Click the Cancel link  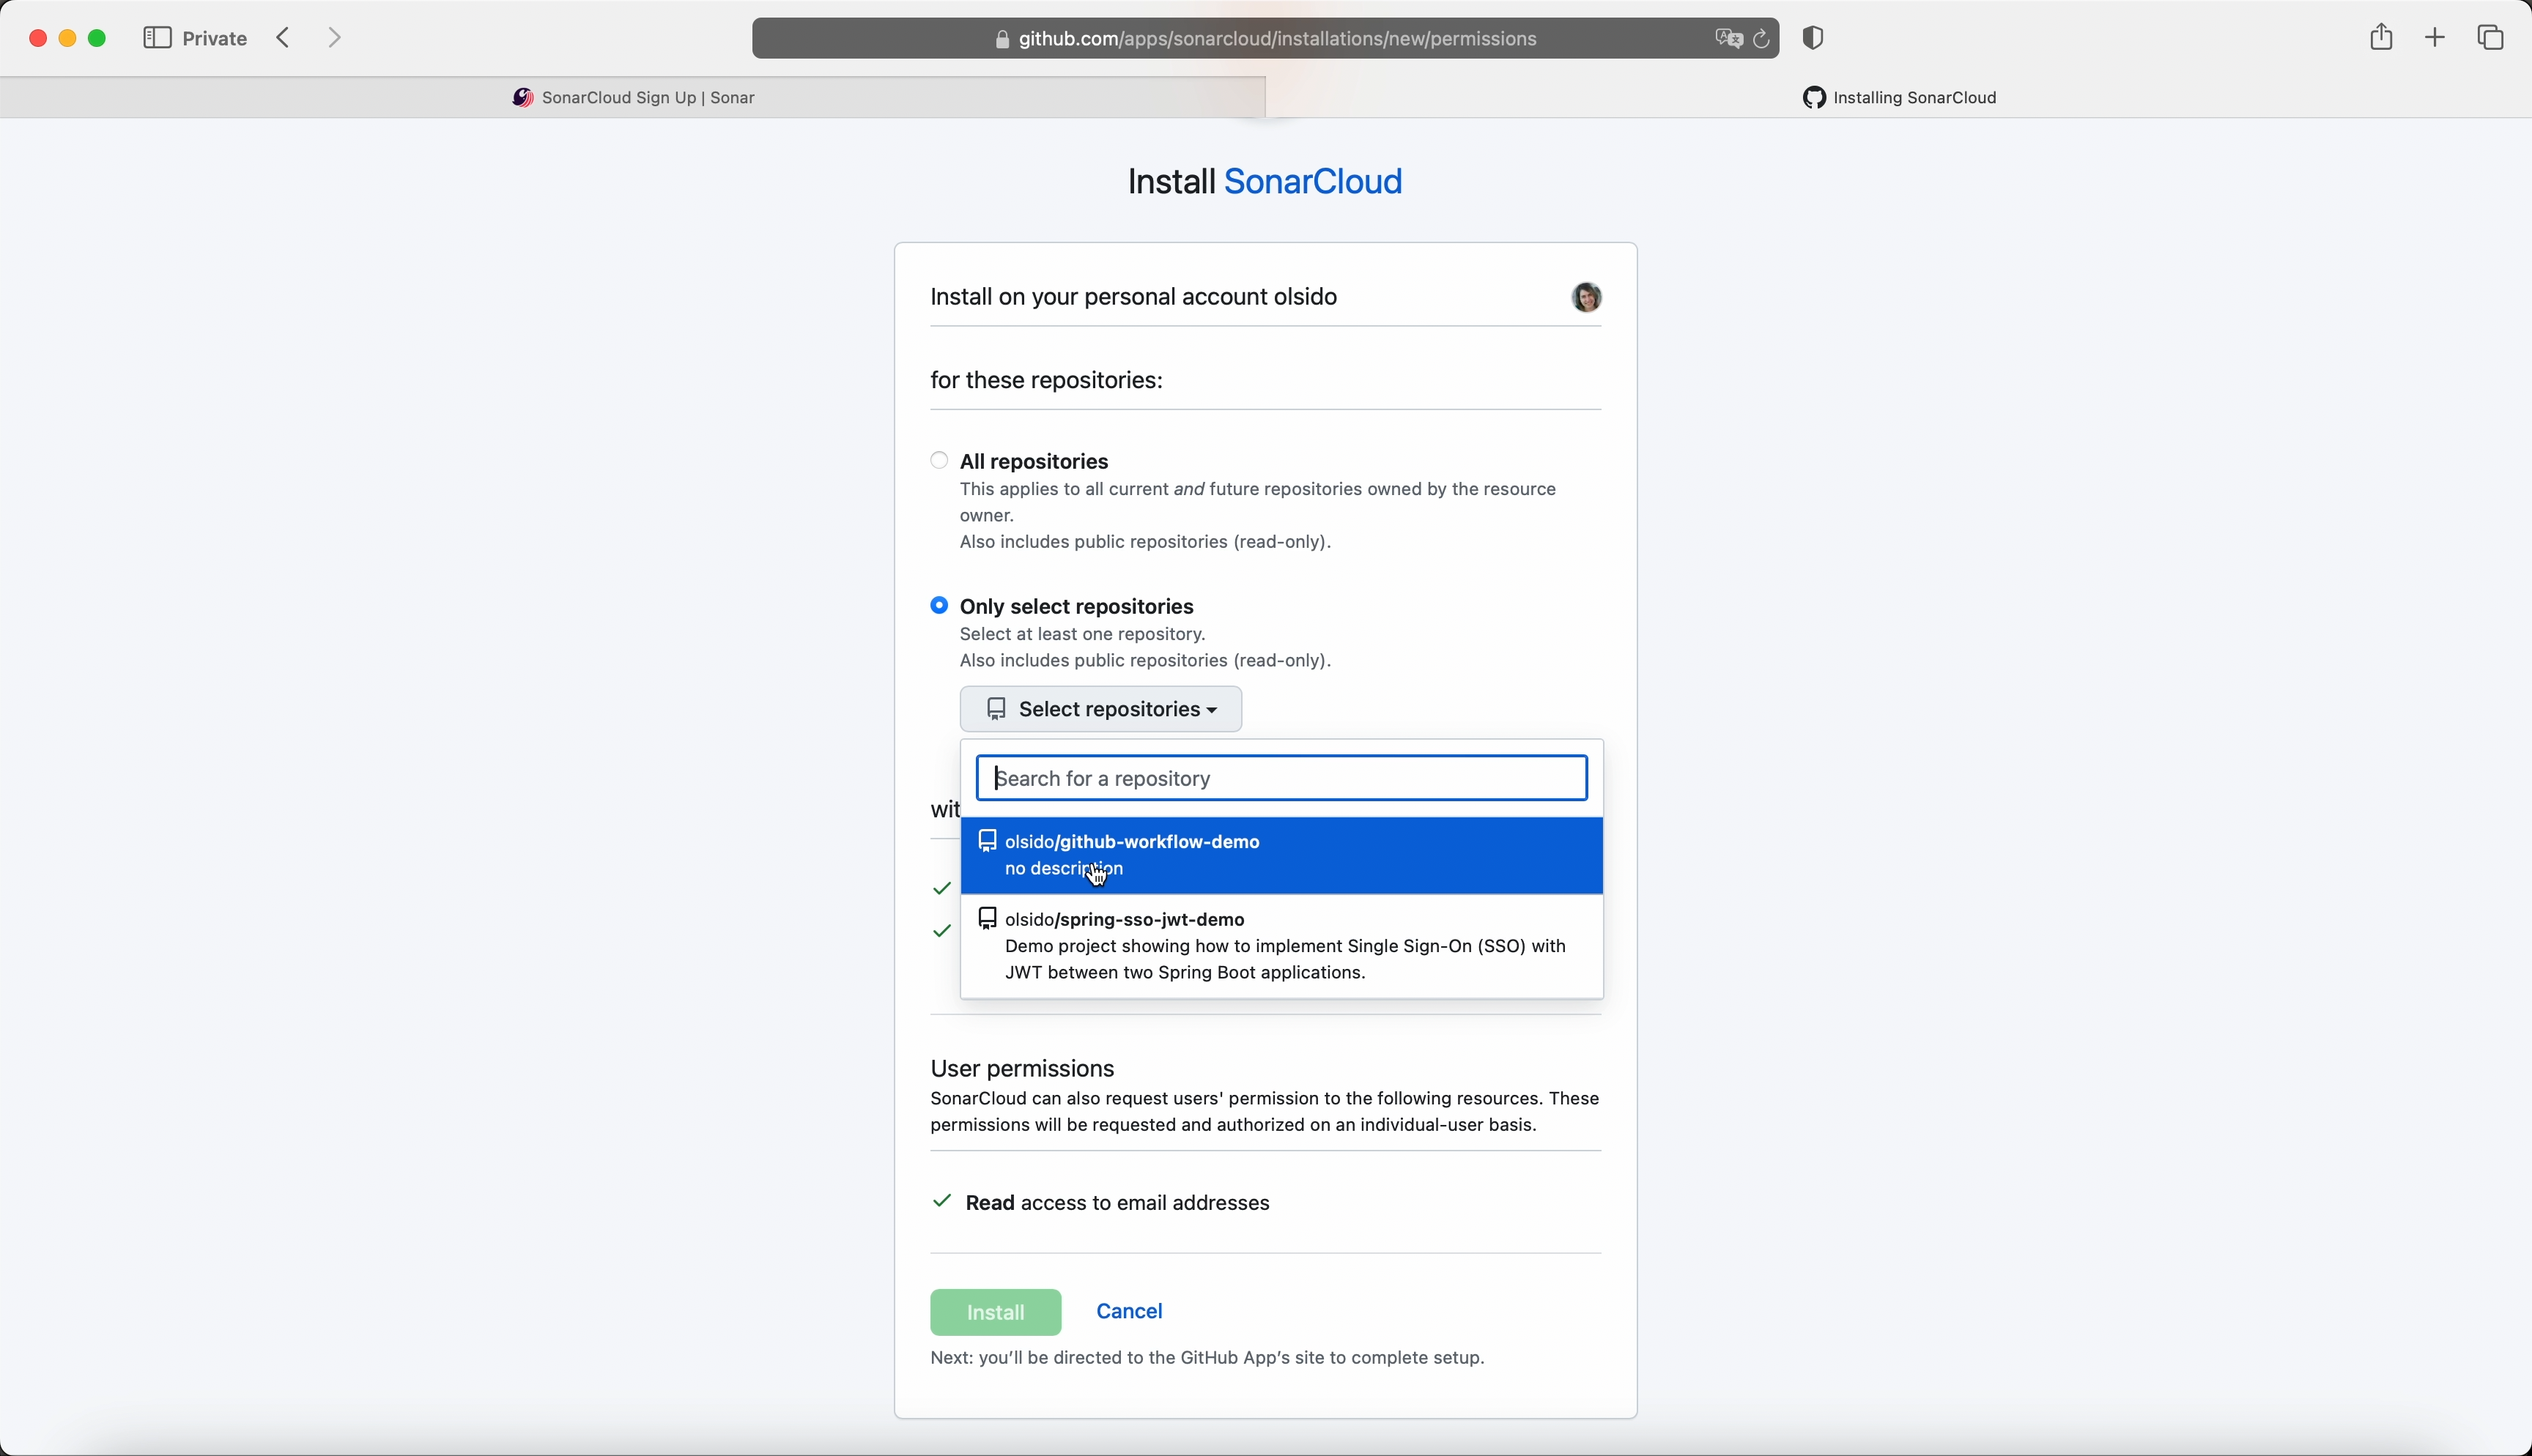(x=1129, y=1311)
